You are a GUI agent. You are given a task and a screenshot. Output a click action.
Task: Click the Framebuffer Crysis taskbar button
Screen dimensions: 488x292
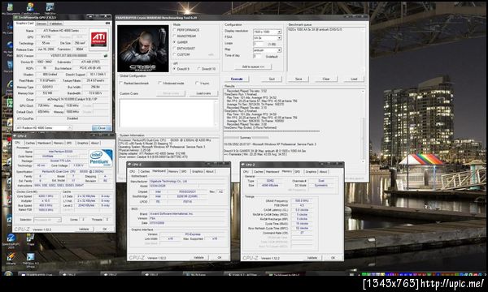pos(38,274)
